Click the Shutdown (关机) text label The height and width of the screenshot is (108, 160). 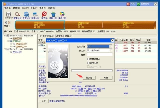[x=132, y=4]
